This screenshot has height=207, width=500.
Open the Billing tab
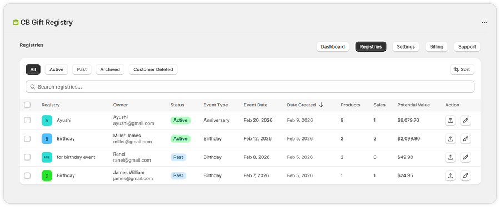click(x=437, y=46)
